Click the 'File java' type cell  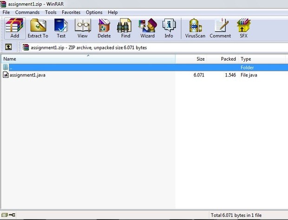(249, 75)
